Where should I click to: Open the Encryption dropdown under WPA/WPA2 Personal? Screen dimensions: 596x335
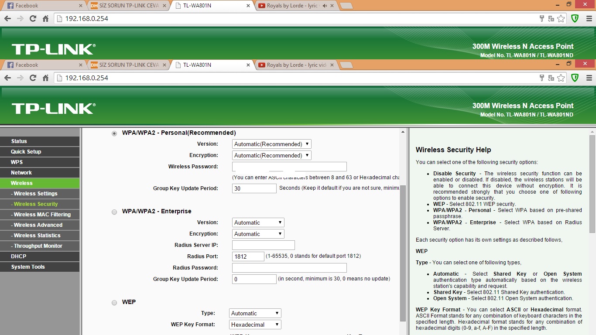pyautogui.click(x=272, y=155)
